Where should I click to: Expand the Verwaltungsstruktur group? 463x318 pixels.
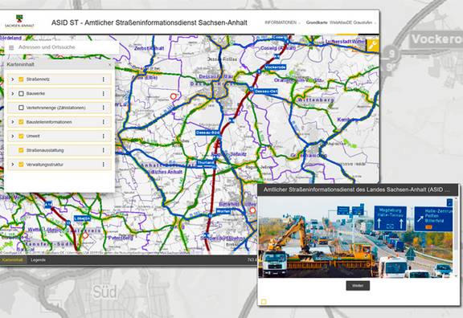[12, 165]
